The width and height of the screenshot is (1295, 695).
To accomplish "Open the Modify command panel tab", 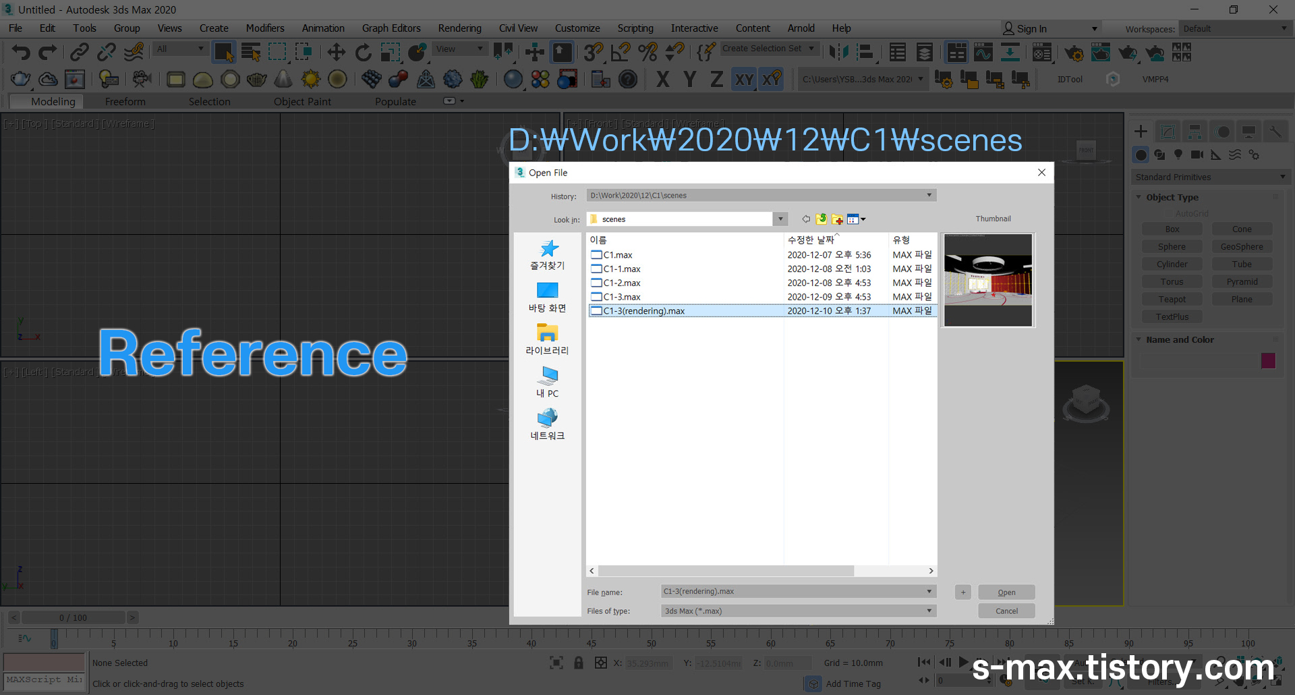I will [1168, 132].
